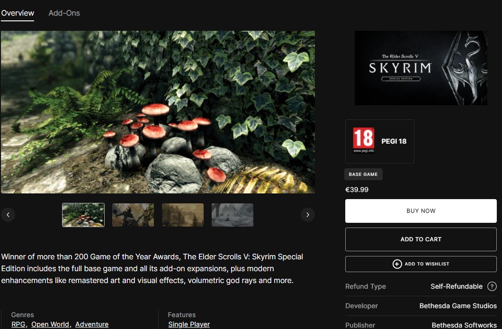This screenshot has width=502, height=329.
Task: Select the dragon screenshot thumbnail
Action: 133,215
